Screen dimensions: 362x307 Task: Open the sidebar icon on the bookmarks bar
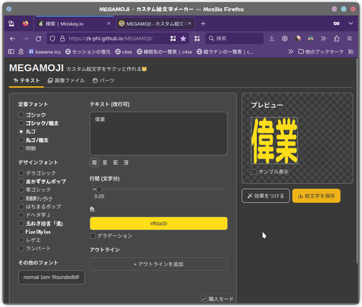click(x=11, y=51)
